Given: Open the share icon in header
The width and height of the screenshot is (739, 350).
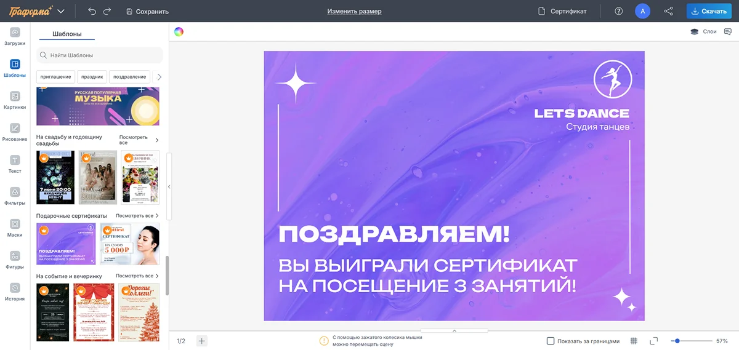Looking at the screenshot, I should (x=668, y=11).
